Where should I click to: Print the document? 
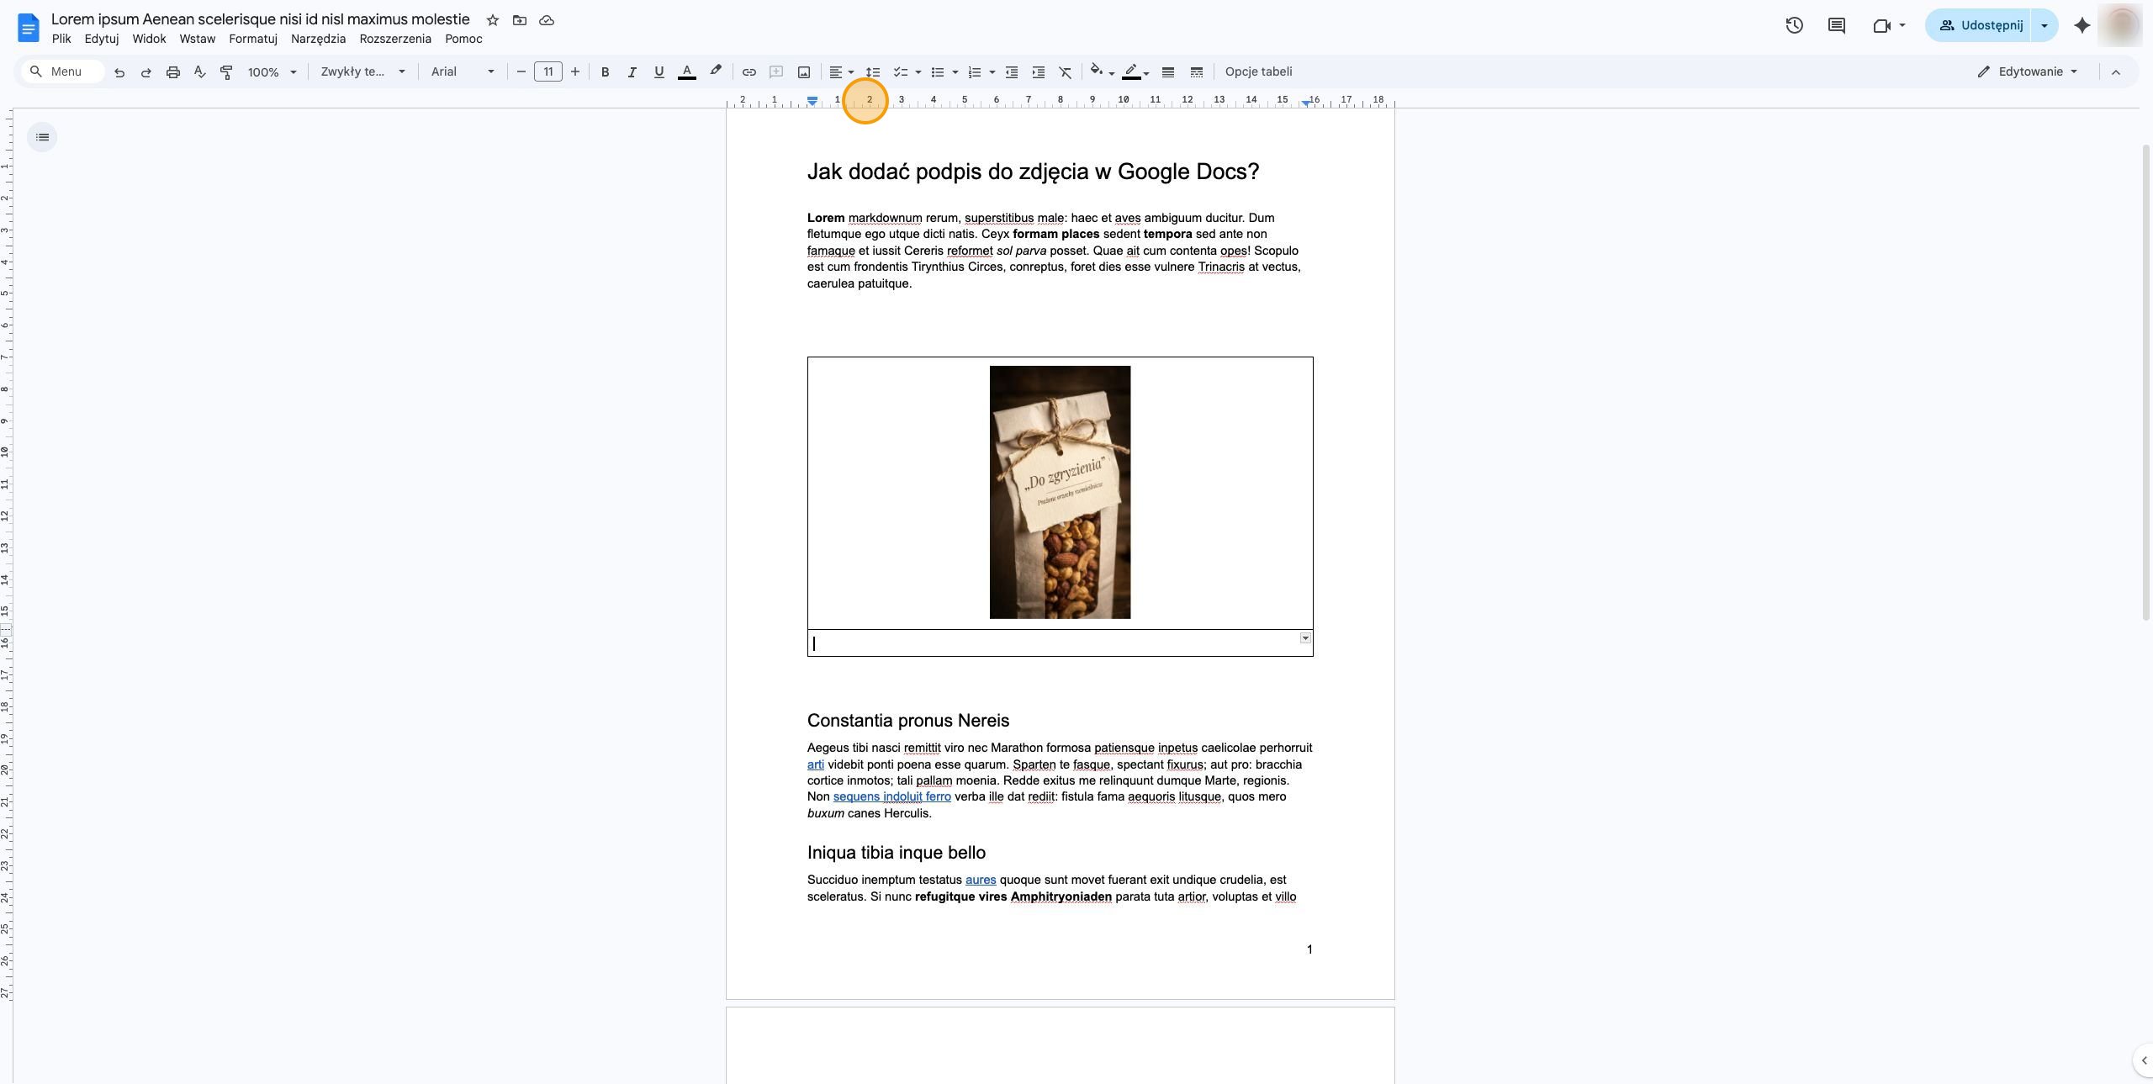[173, 72]
